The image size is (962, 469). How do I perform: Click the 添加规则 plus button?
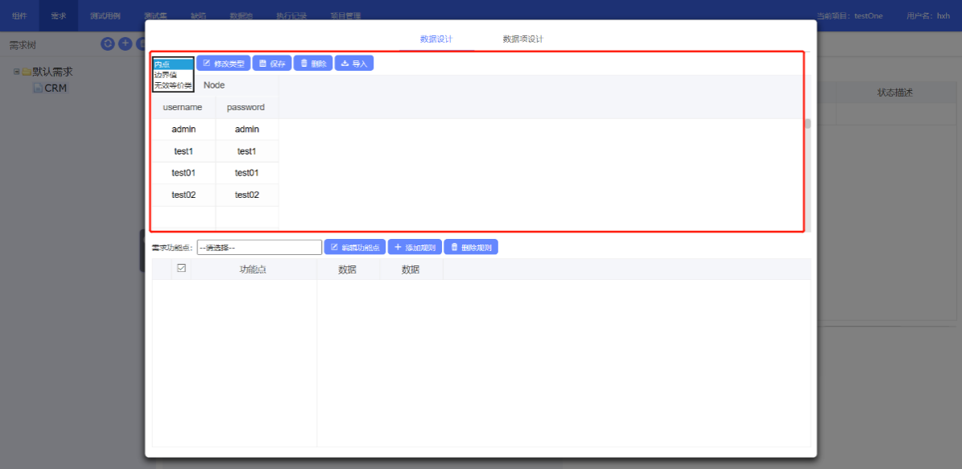pos(415,248)
